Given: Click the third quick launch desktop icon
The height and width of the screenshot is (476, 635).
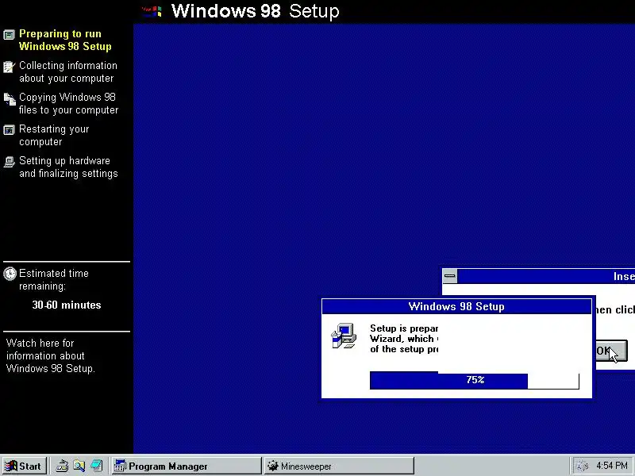Looking at the screenshot, I should tap(96, 466).
